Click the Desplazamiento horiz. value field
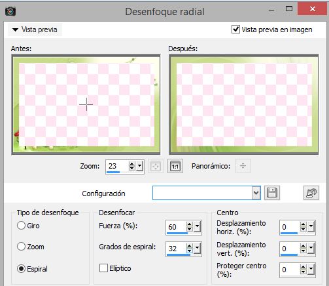329x286 pixels. point(290,227)
